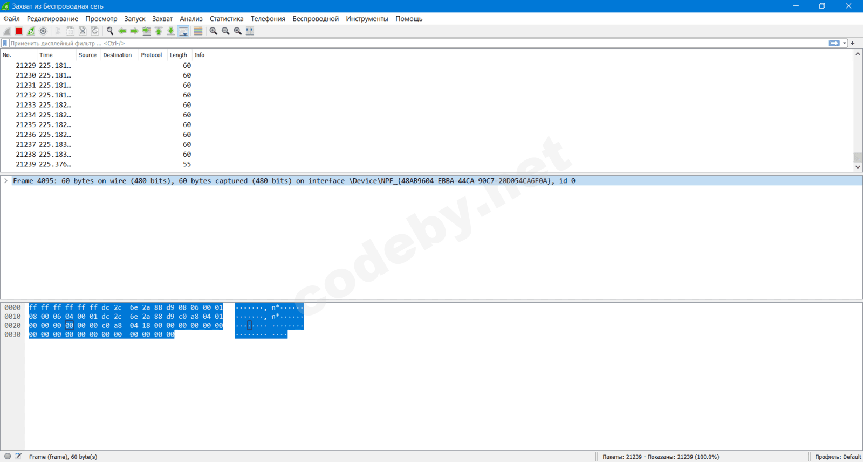The image size is (863, 462).
Task: Click hex offset 0030 row in bytes pane
Action: point(12,334)
